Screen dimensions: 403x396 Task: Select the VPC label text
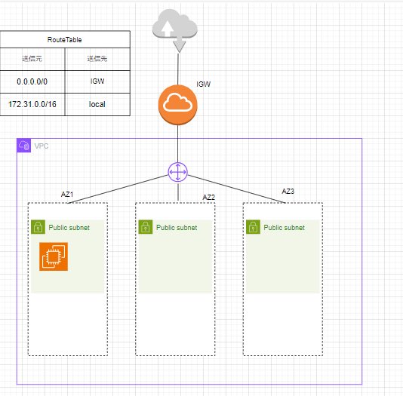tap(42, 146)
